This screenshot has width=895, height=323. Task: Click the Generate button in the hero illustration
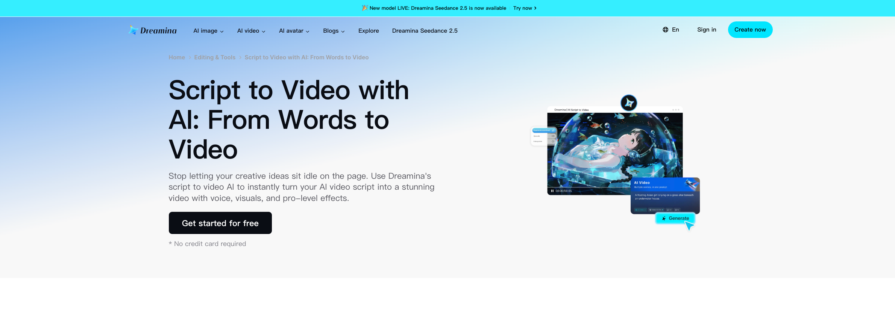(x=675, y=218)
